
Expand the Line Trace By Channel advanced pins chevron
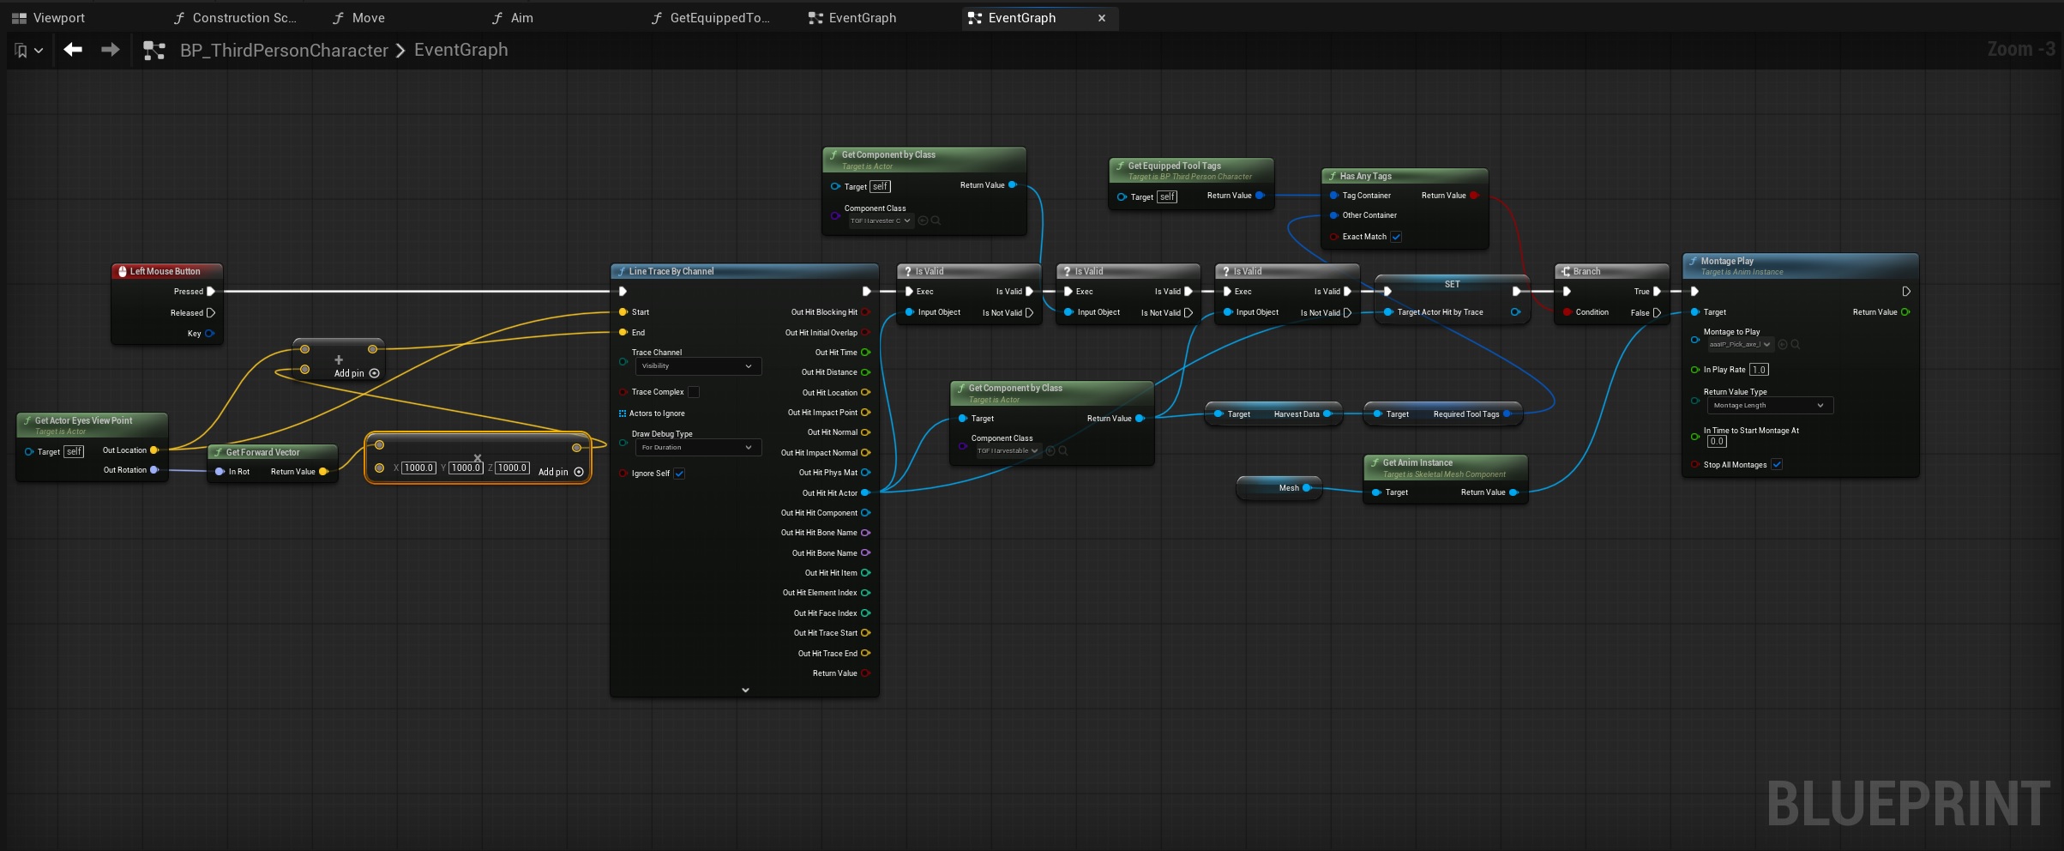click(745, 690)
